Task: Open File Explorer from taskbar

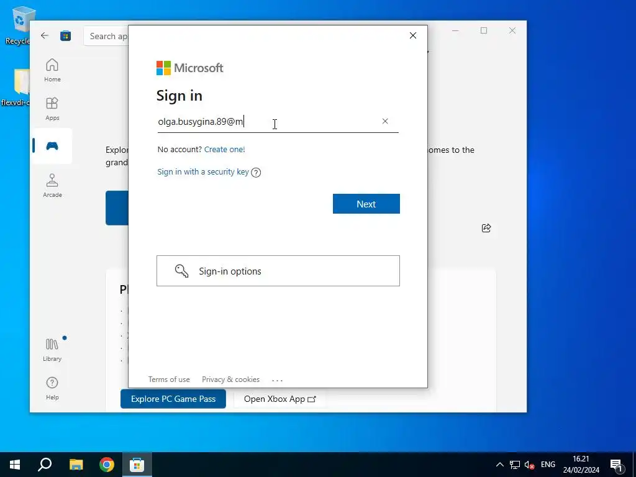Action: (x=76, y=465)
